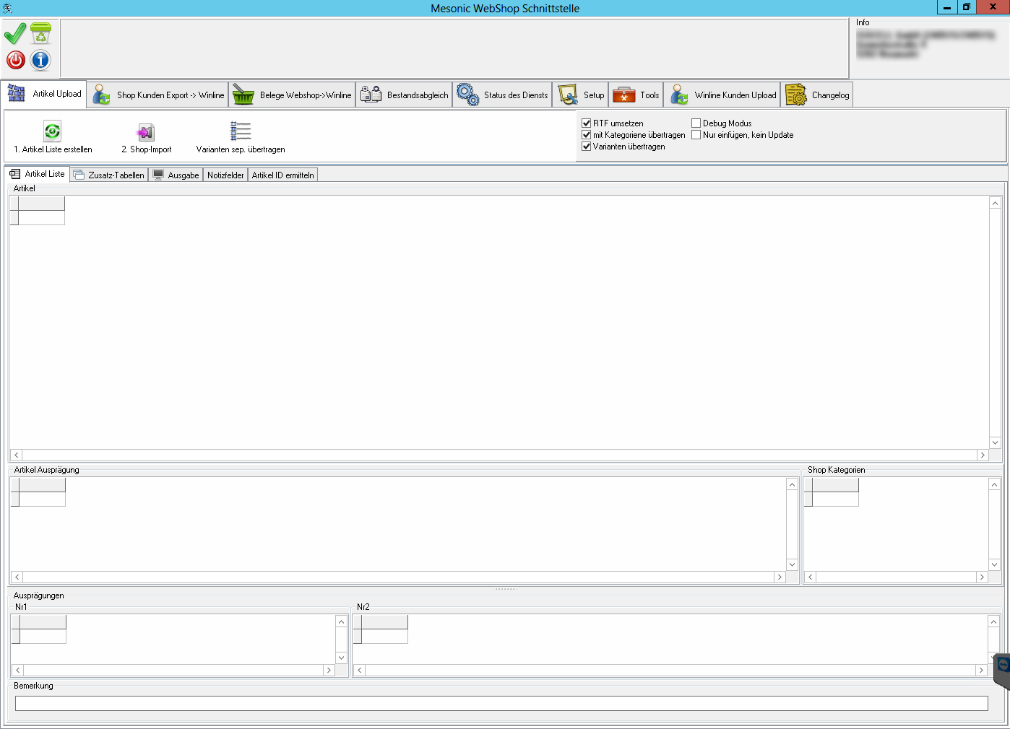Disable Varianten übertragen checkbox
Screen dimensions: 1010x729
coord(587,147)
